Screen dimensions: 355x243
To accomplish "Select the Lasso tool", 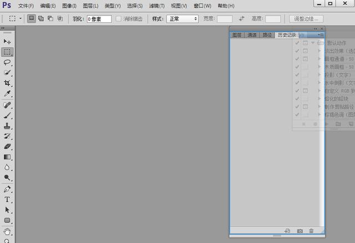I will pyautogui.click(x=7, y=63).
